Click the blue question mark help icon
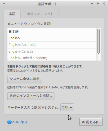This screenshot has width=108, height=131. pyautogui.click(x=9, y=122)
